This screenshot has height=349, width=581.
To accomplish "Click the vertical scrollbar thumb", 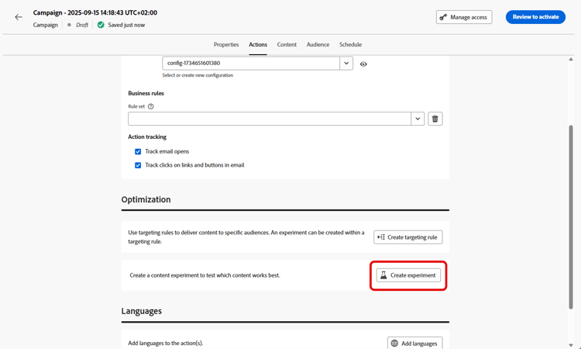I will 571,217.
